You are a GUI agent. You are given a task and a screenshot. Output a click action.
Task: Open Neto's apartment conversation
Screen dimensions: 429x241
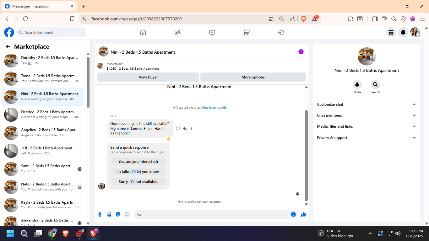43,187
